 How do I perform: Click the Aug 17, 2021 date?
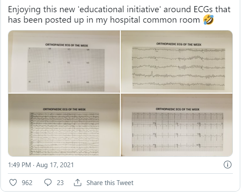click(55, 165)
